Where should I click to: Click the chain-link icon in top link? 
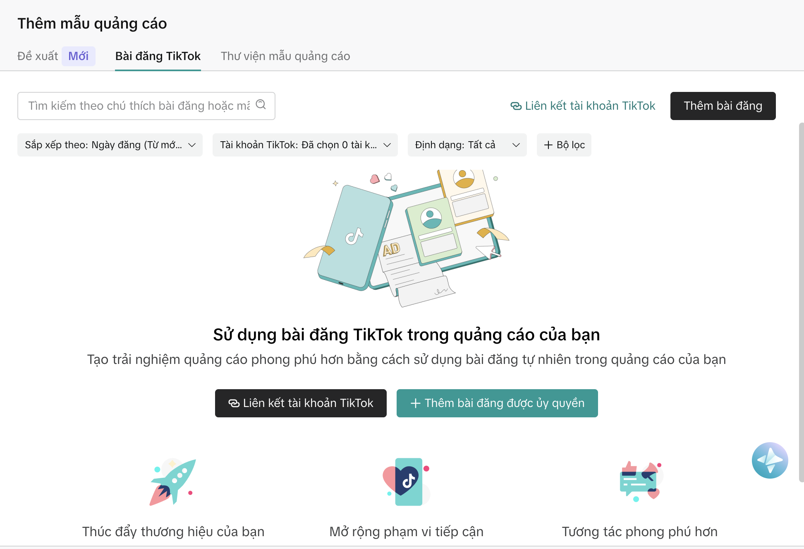[516, 106]
